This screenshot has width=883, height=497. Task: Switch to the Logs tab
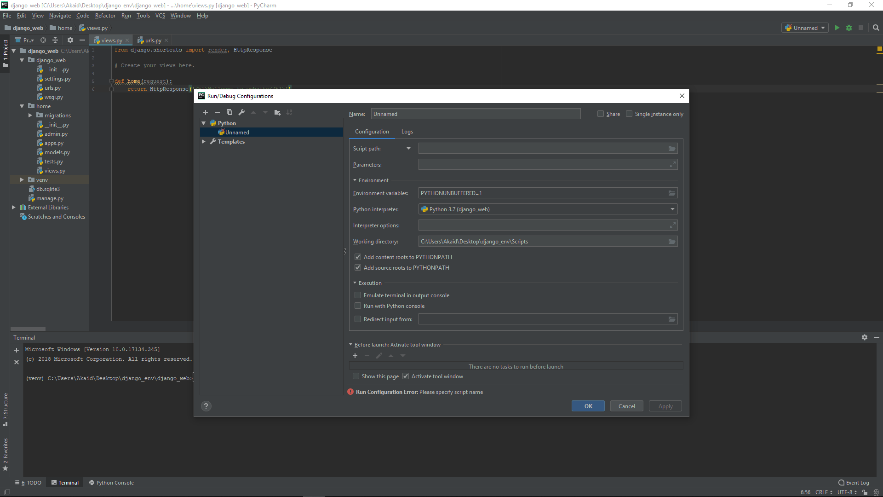[407, 132]
